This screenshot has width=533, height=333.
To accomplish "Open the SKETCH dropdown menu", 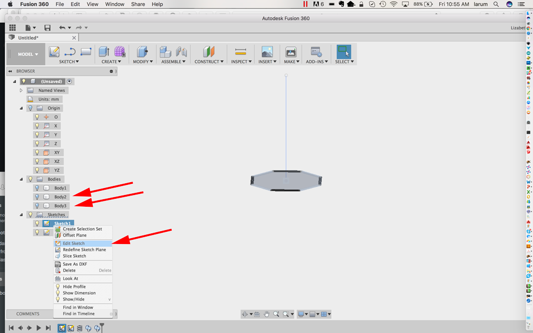I will (x=69, y=61).
